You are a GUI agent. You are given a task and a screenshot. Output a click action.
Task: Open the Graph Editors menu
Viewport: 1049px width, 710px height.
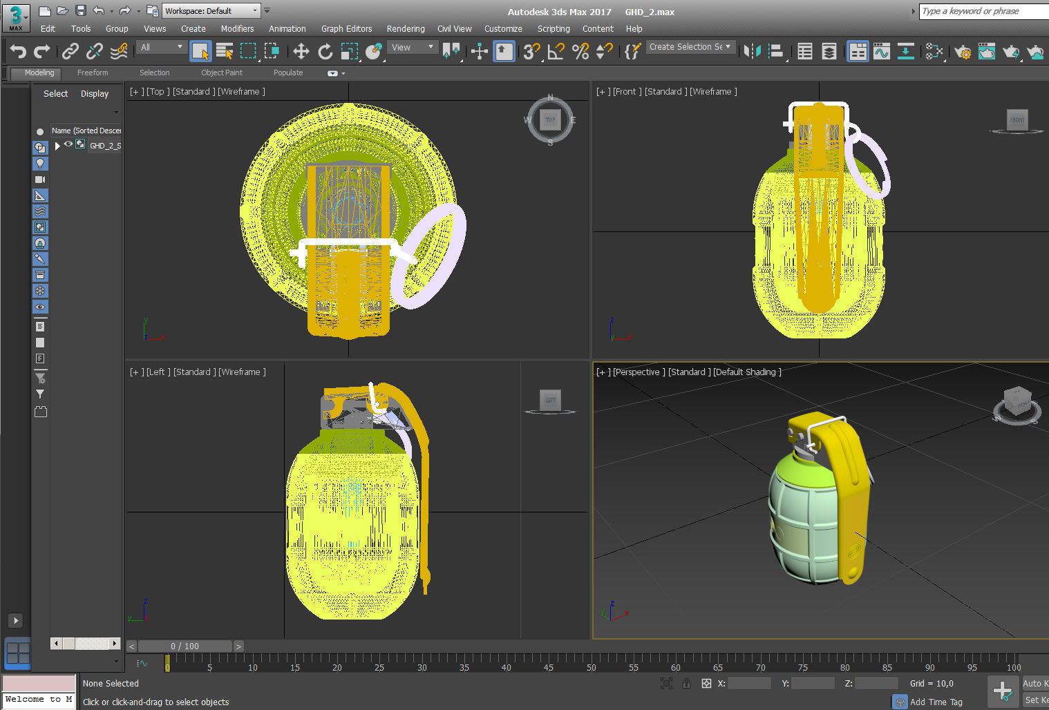tap(346, 28)
